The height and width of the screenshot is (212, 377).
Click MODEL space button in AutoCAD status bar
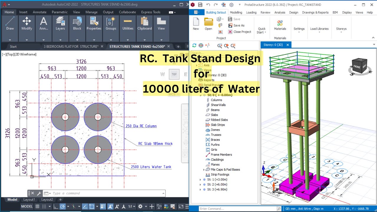27,207
